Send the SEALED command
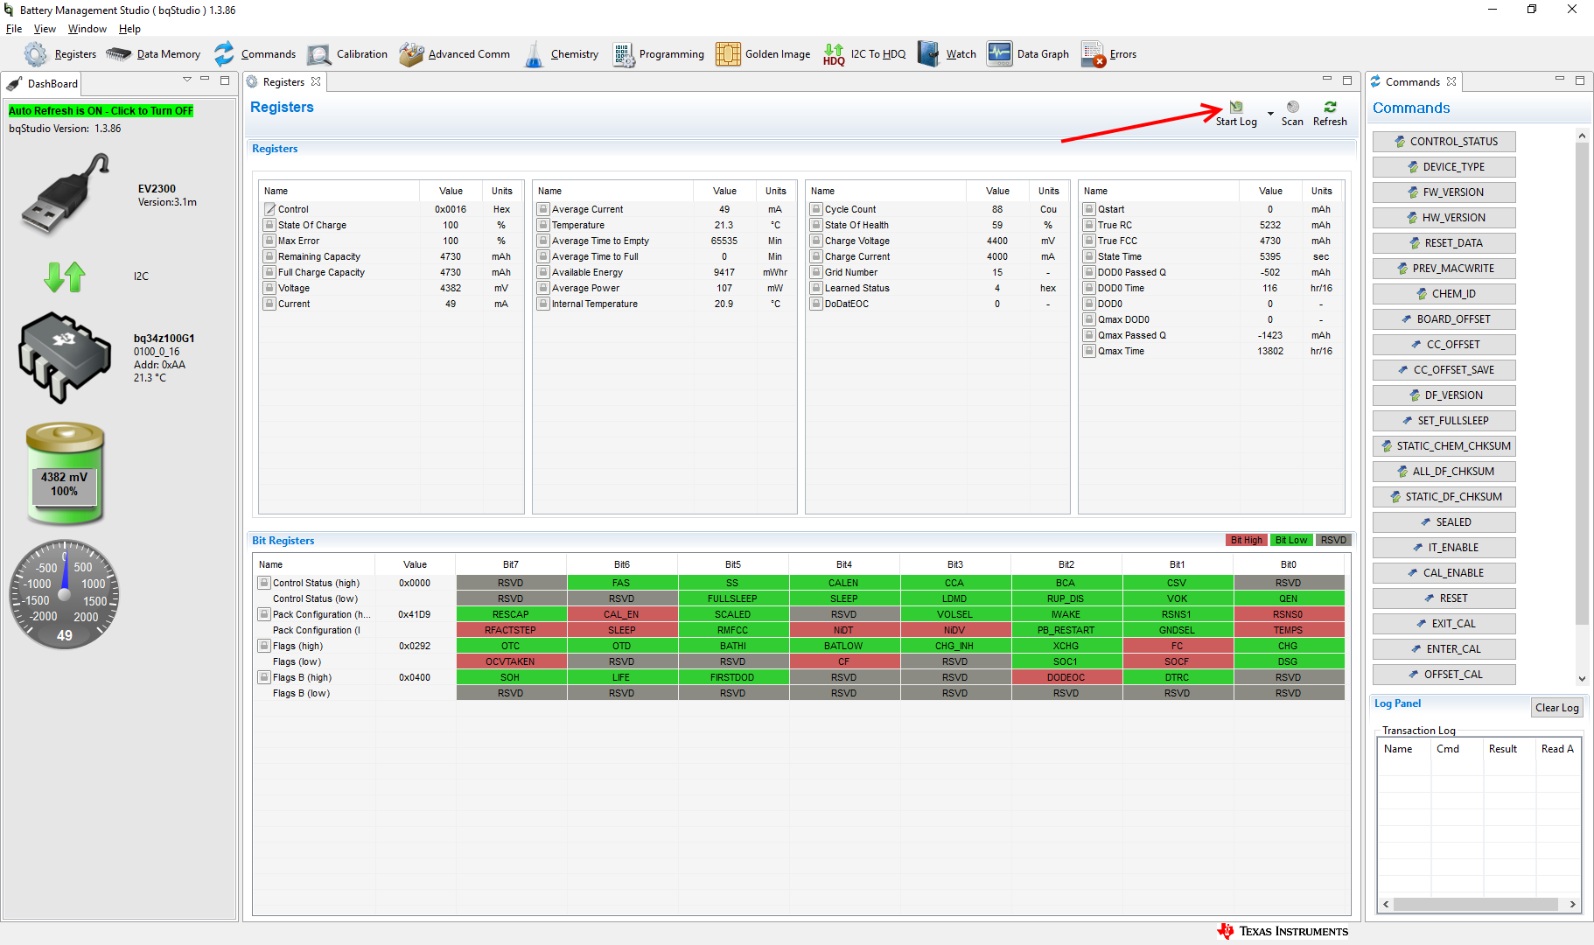The width and height of the screenshot is (1594, 945). tap(1444, 522)
